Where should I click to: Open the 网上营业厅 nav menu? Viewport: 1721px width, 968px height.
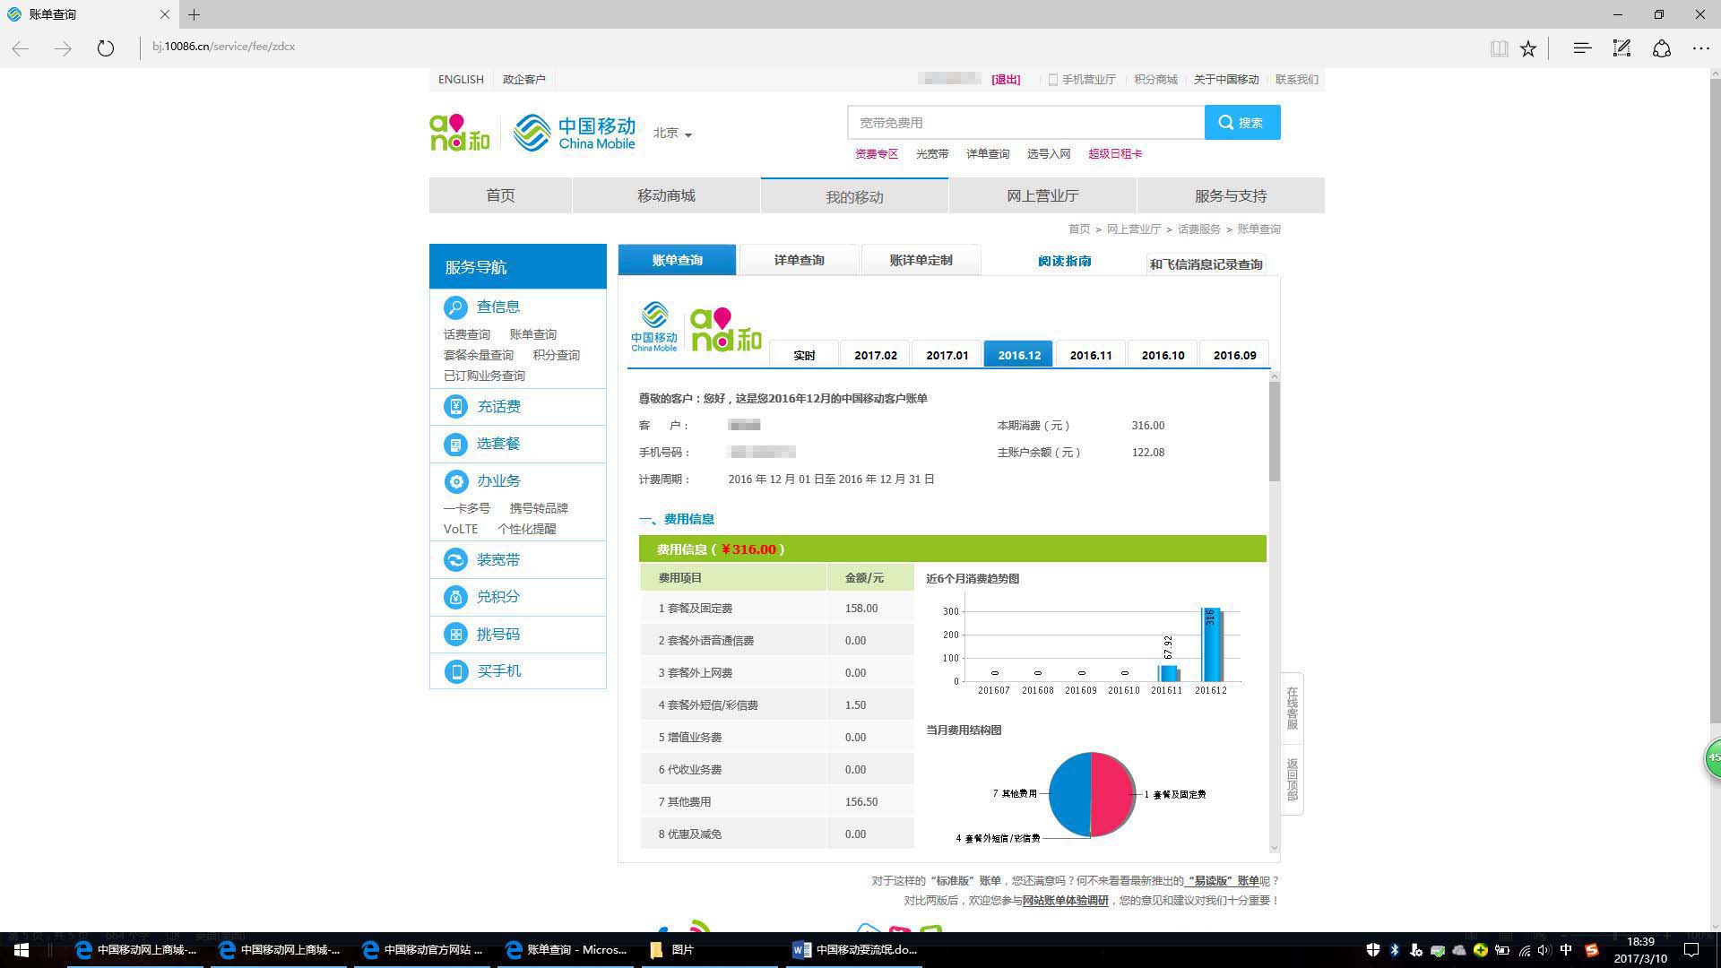point(1042,195)
